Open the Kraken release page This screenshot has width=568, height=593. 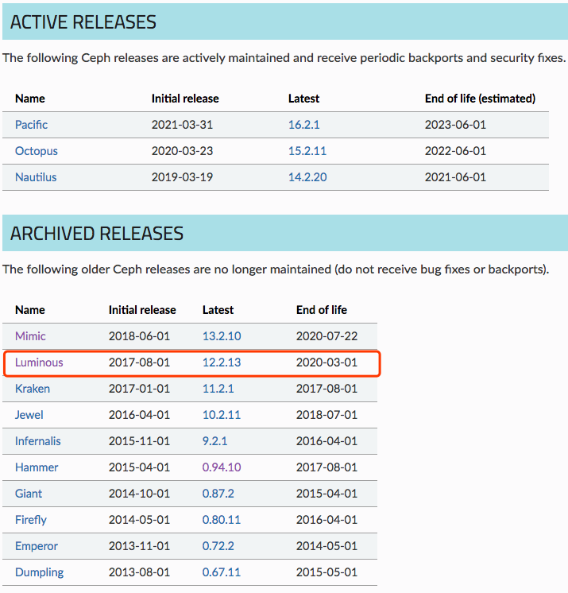33,389
